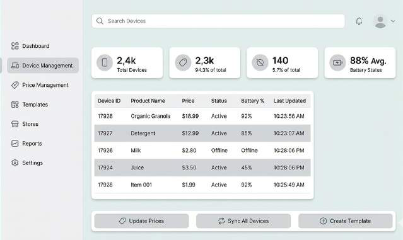This screenshot has height=240, width=403.
Task: Click the Total Devices phone icon
Action: [x=105, y=62]
